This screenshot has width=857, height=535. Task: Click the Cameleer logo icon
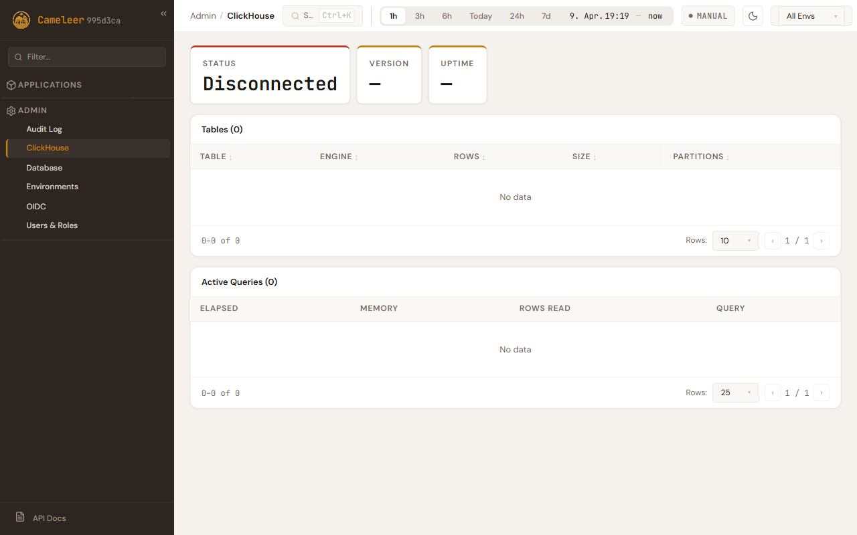click(x=21, y=20)
